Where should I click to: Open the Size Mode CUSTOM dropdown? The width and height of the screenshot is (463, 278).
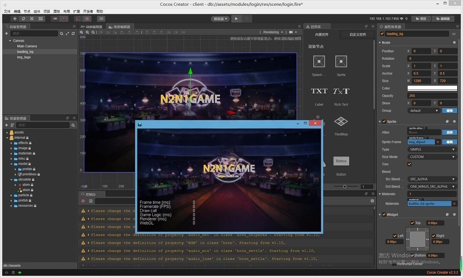tap(432, 157)
